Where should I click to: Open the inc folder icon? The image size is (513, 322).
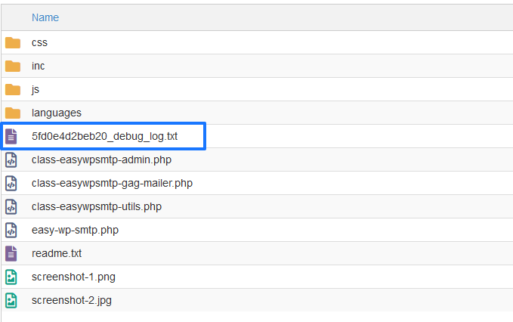13,66
